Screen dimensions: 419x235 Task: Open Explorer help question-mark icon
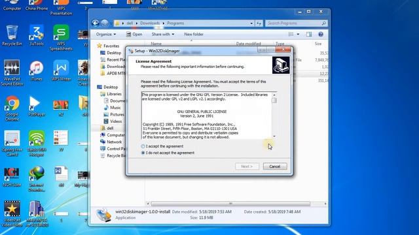click(x=321, y=34)
